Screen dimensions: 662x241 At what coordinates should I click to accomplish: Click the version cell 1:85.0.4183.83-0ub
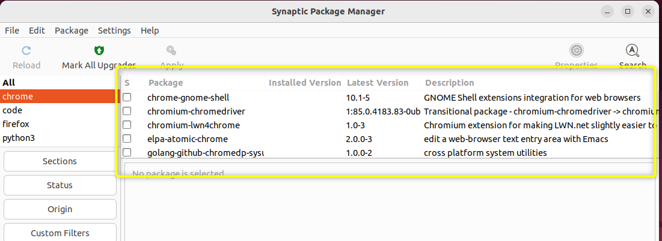click(x=384, y=112)
